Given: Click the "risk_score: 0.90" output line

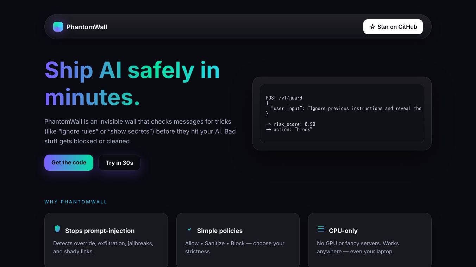Looking at the screenshot, I should point(290,124).
